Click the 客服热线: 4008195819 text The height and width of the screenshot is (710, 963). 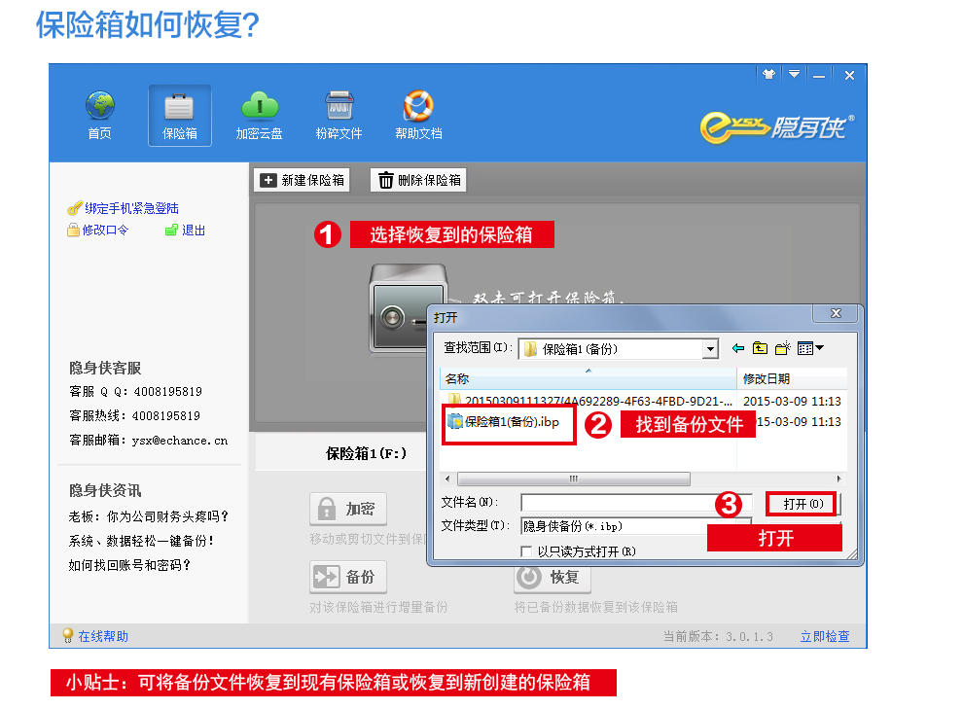tap(134, 416)
